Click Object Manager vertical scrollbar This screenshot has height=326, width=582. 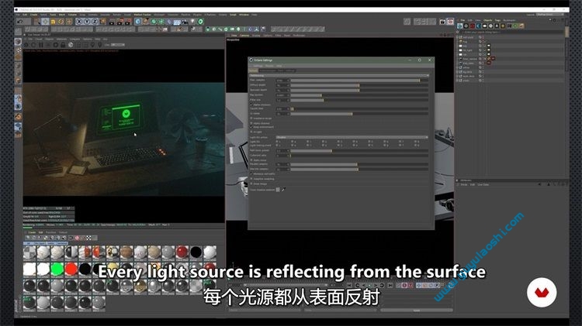(x=566, y=32)
